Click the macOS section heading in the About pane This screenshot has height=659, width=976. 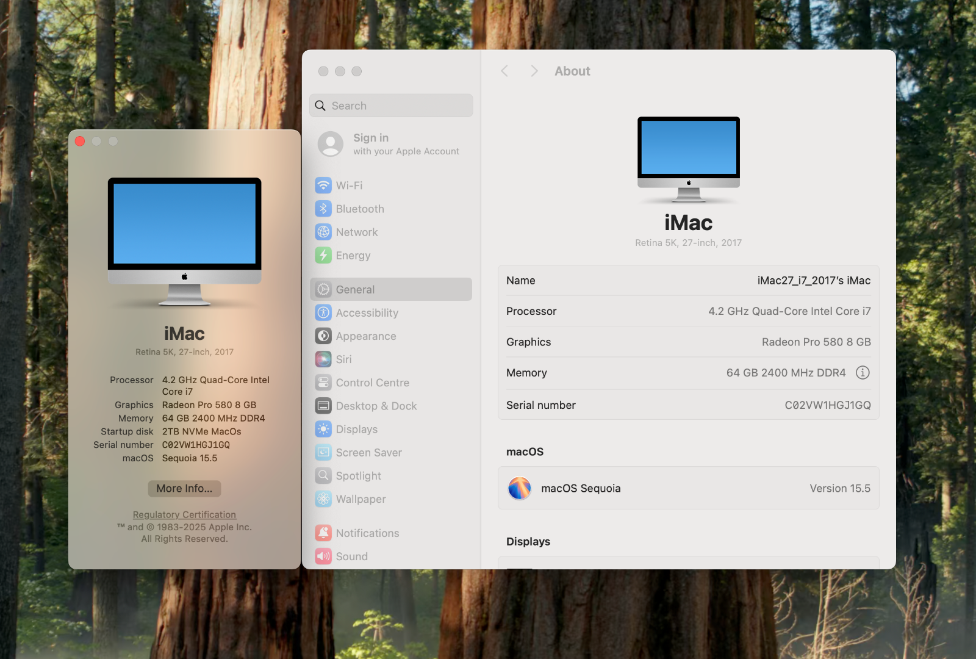525,452
